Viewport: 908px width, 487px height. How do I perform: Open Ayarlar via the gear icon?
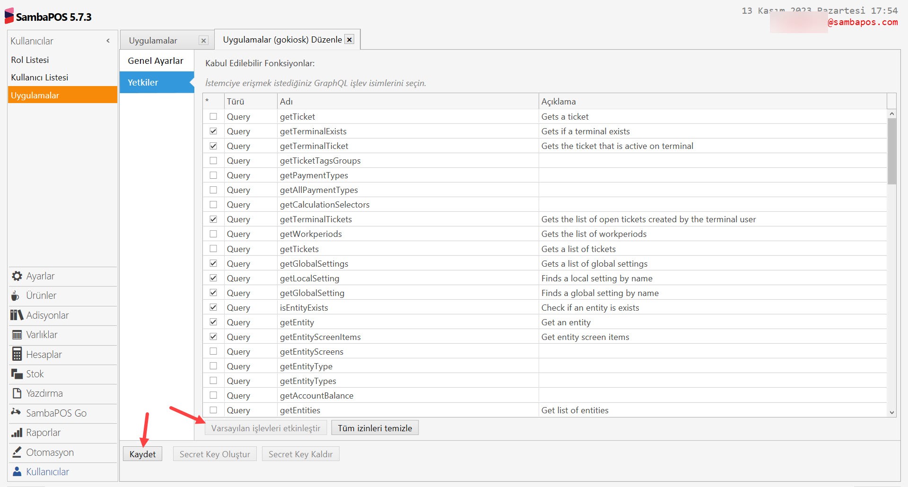17,276
